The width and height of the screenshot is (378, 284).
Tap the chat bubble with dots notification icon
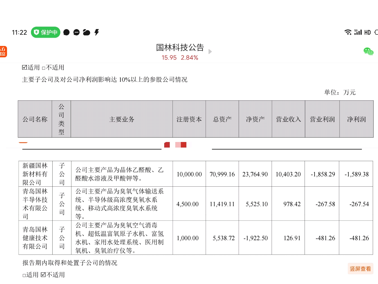(76, 32)
